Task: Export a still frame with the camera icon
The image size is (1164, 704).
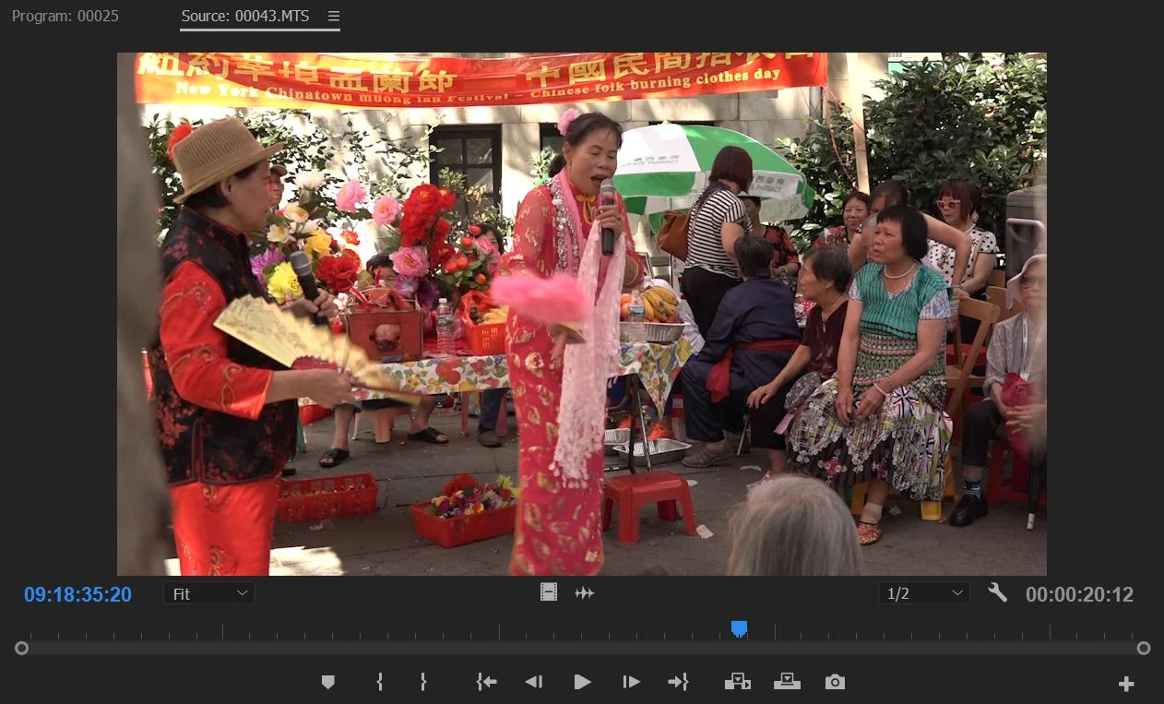Action: point(835,682)
